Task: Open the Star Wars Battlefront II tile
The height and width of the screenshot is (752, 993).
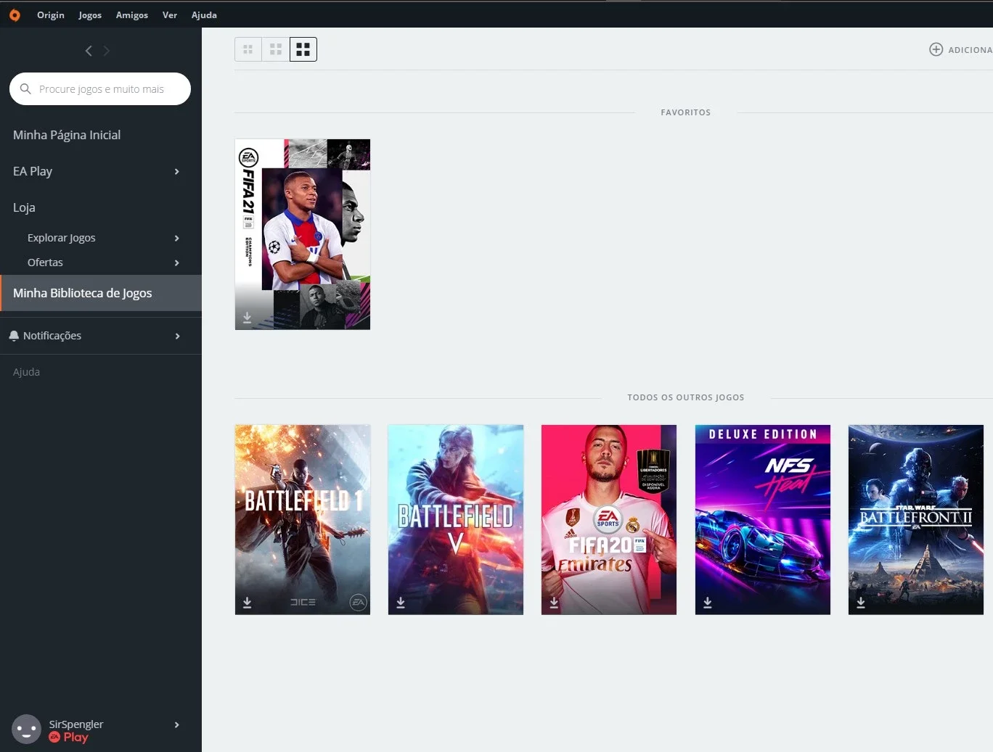Action: [x=916, y=520]
